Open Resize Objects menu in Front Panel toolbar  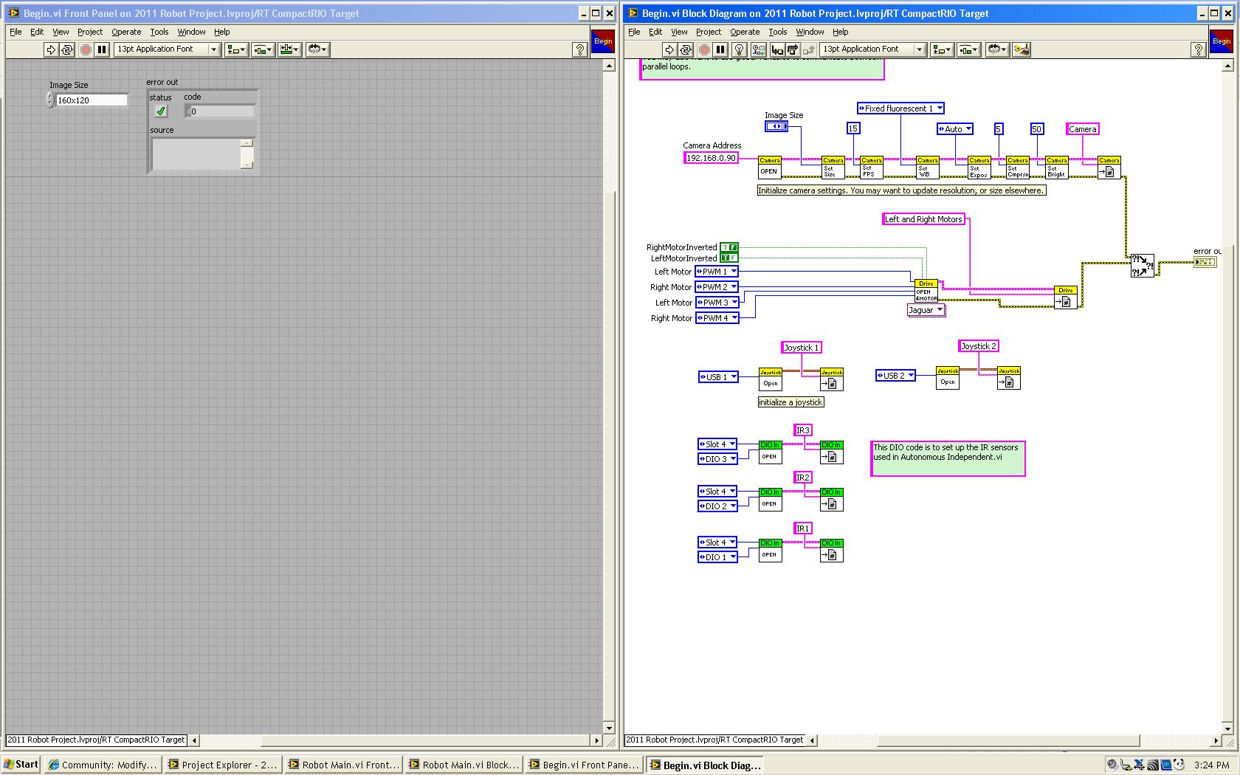point(289,49)
